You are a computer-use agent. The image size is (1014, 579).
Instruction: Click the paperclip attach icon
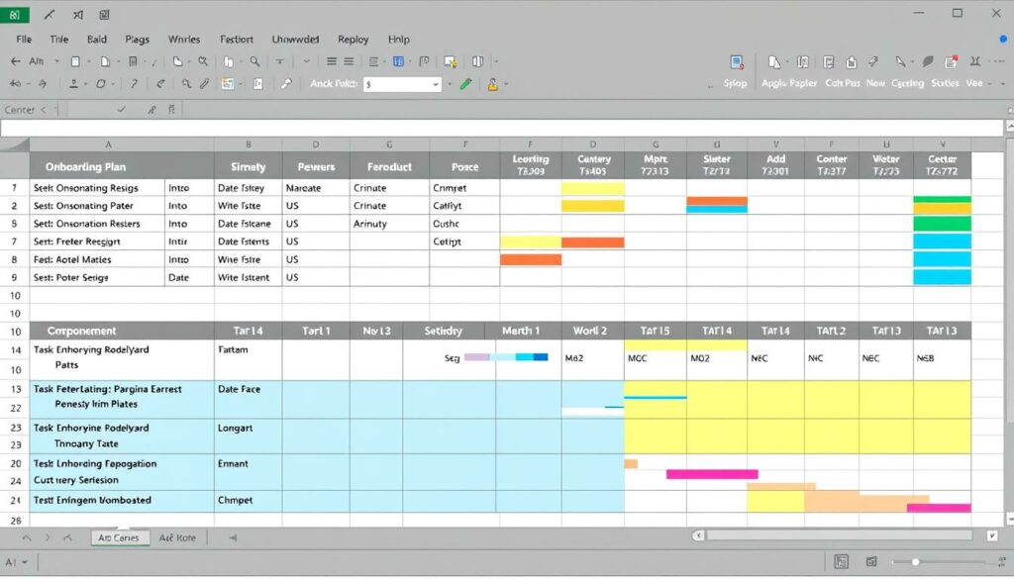point(204,84)
